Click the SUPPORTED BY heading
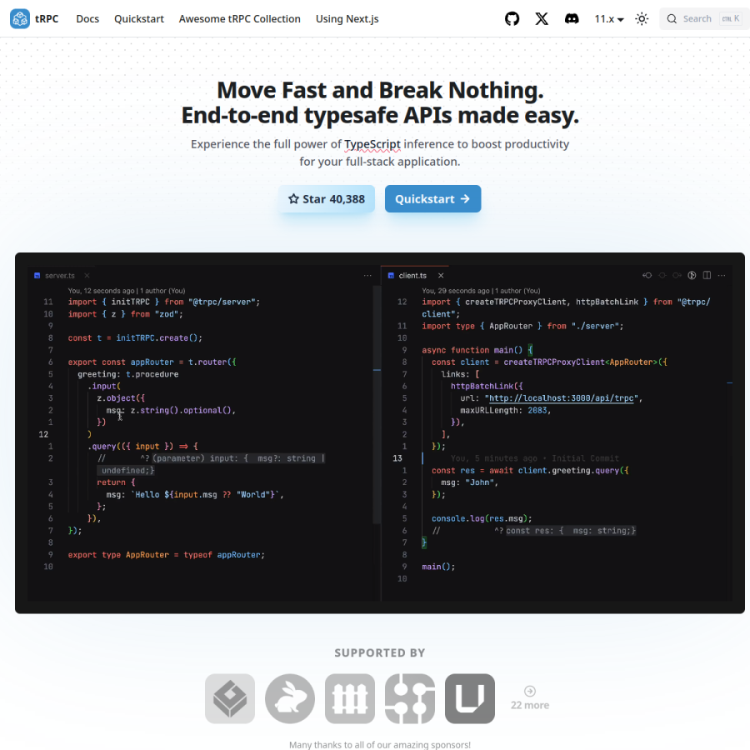The image size is (750, 750). tap(380, 652)
